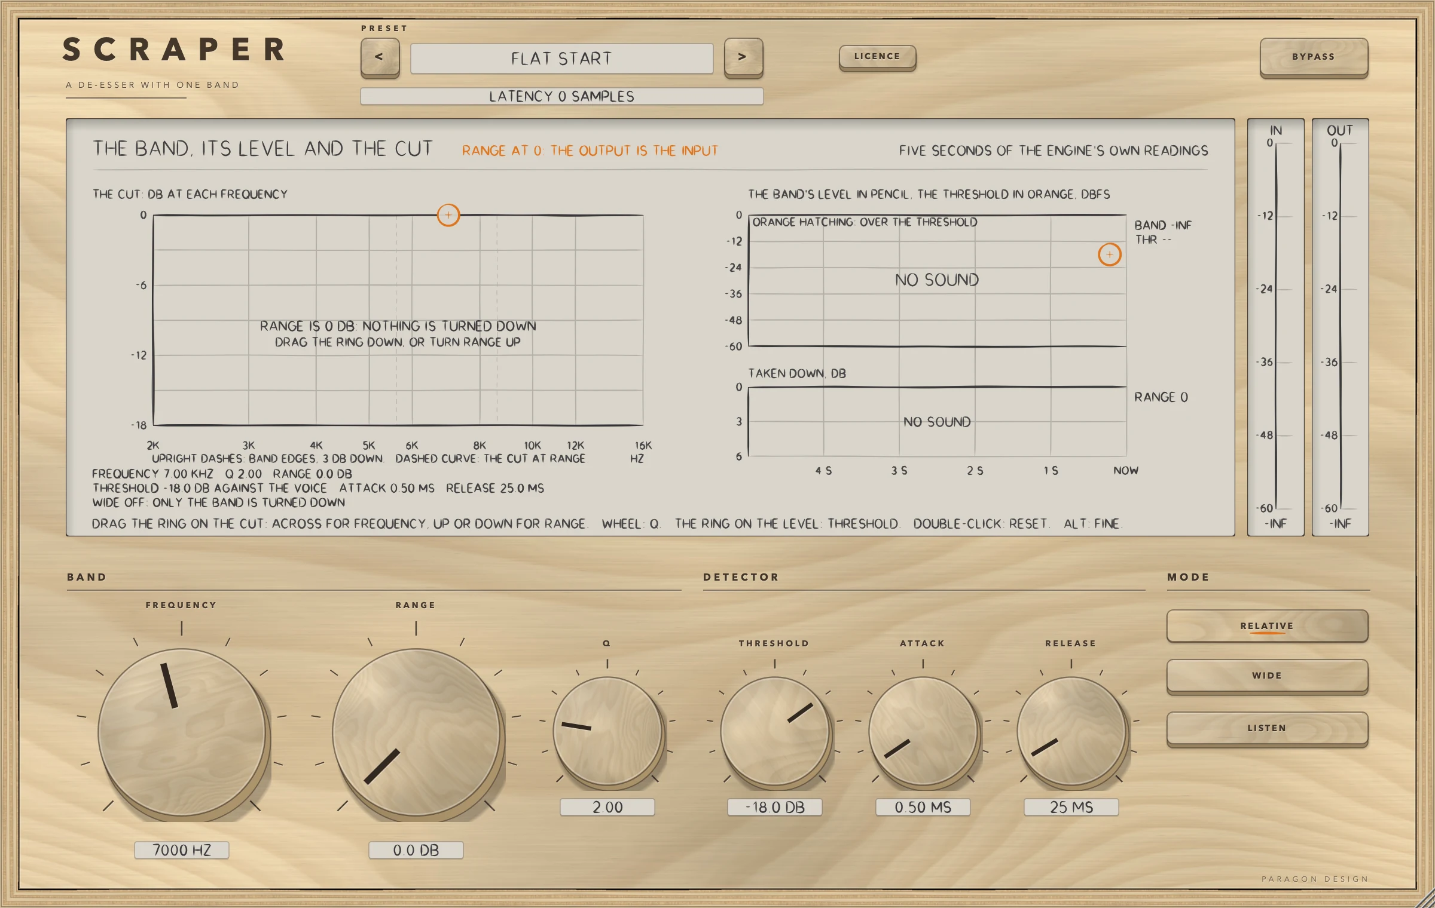This screenshot has width=1435, height=908.
Task: Click the 'RANGE 0' readout beside taken-down graph
Action: [1161, 397]
